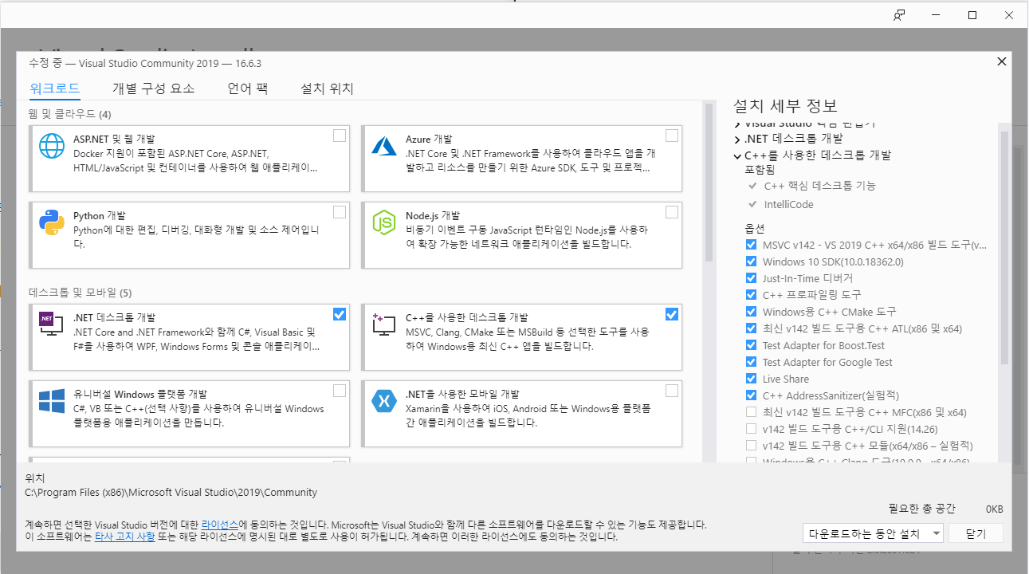
Task: Click the Xamarin mobile development icon
Action: click(384, 401)
